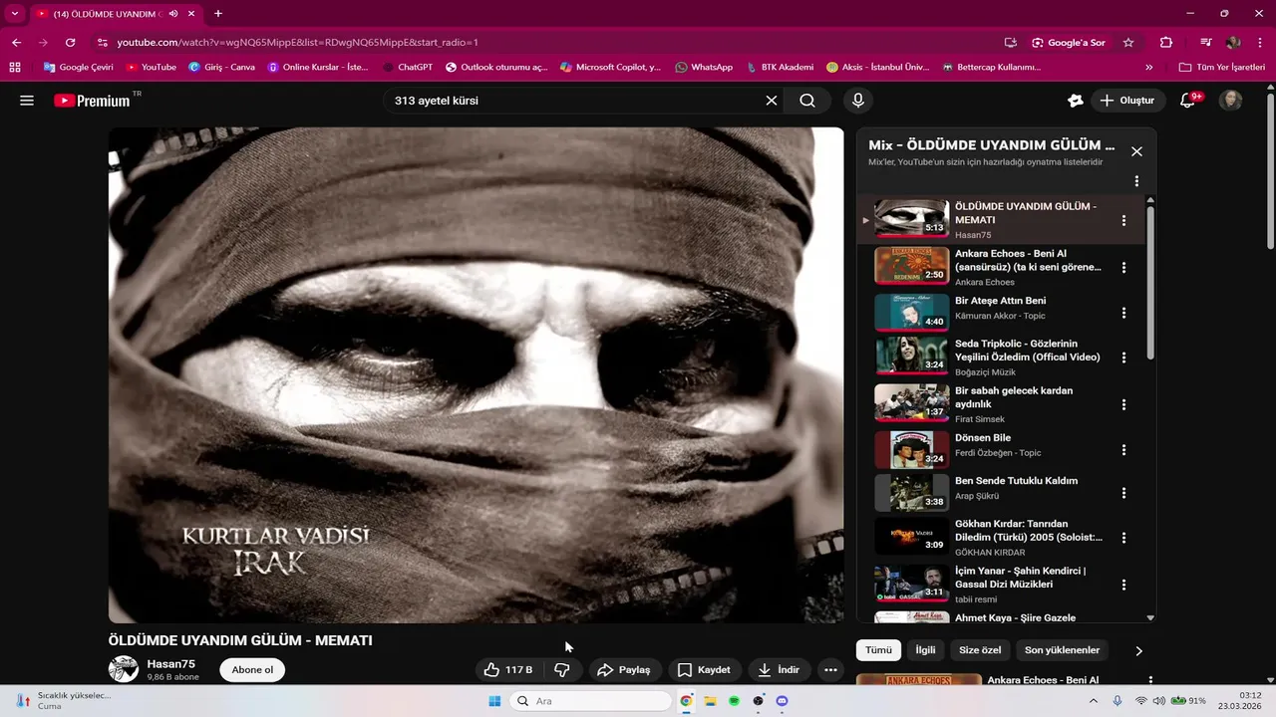Select the Size özel filter chip
The height and width of the screenshot is (717, 1276).
tap(980, 650)
